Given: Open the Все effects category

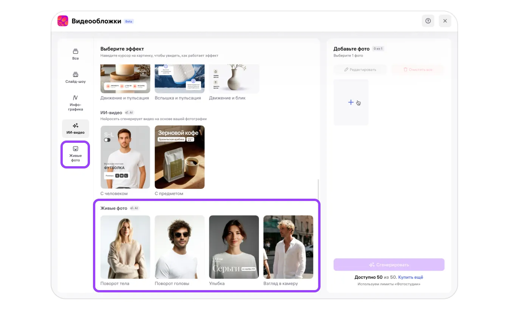Looking at the screenshot, I should click(76, 54).
